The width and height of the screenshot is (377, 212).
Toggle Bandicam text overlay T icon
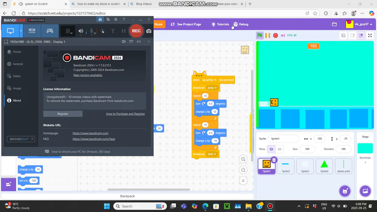coord(113,31)
